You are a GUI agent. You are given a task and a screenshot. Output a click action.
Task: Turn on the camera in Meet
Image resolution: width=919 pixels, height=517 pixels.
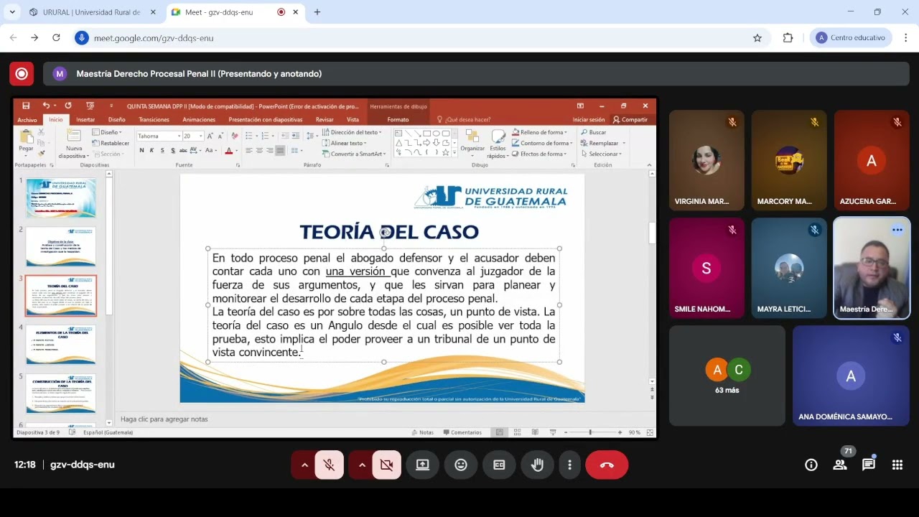pyautogui.click(x=387, y=465)
